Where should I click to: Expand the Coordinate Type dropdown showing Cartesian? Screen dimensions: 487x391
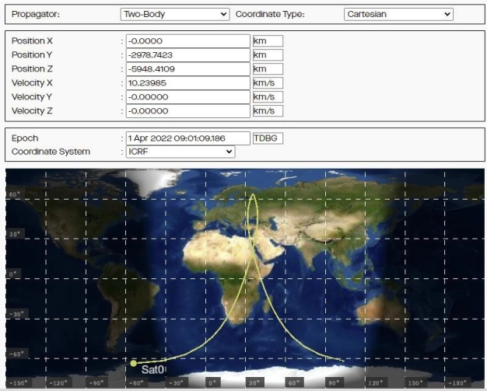tap(398, 14)
